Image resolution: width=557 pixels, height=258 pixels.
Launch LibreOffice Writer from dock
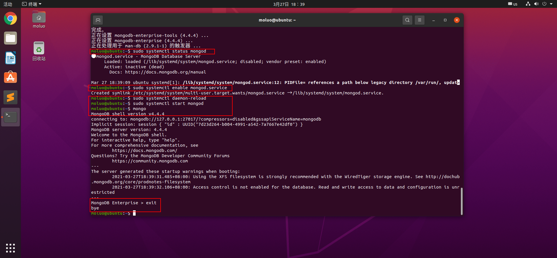pos(10,58)
